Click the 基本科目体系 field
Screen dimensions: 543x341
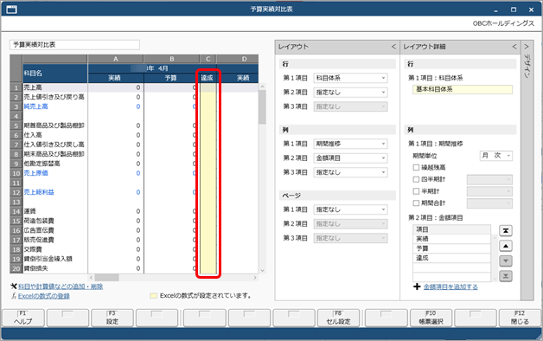[463, 89]
